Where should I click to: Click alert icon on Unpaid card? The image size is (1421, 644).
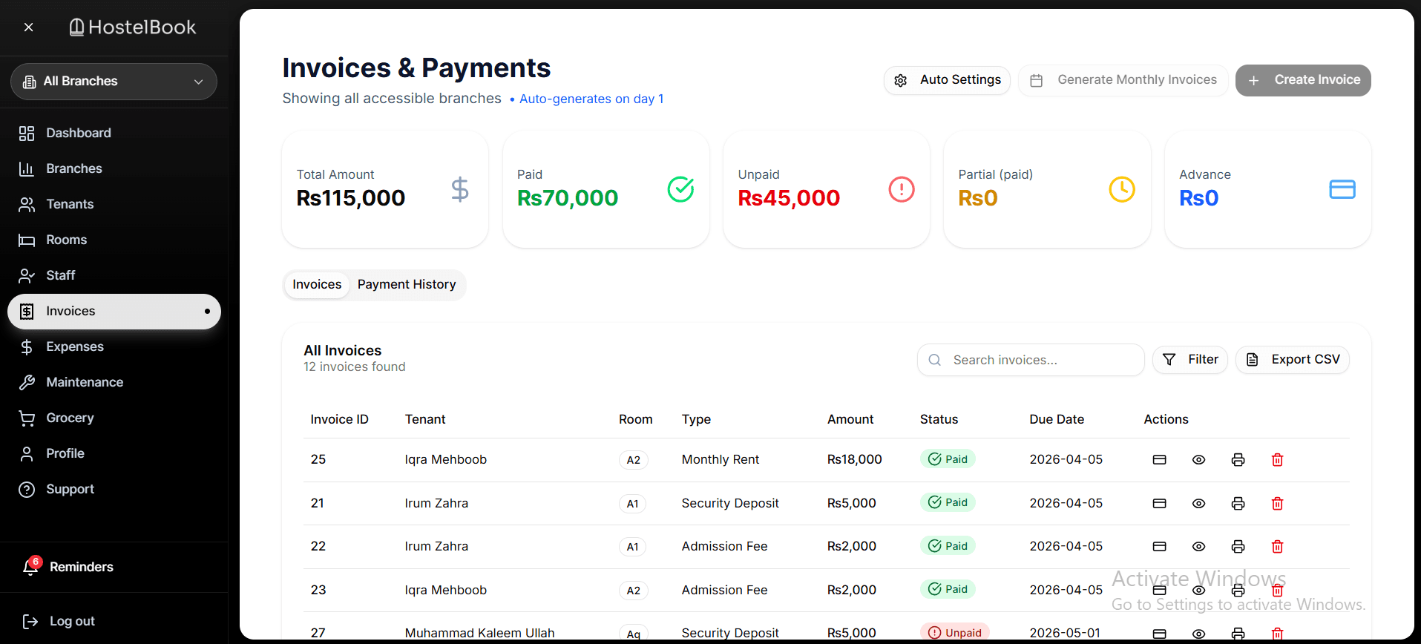pos(902,189)
